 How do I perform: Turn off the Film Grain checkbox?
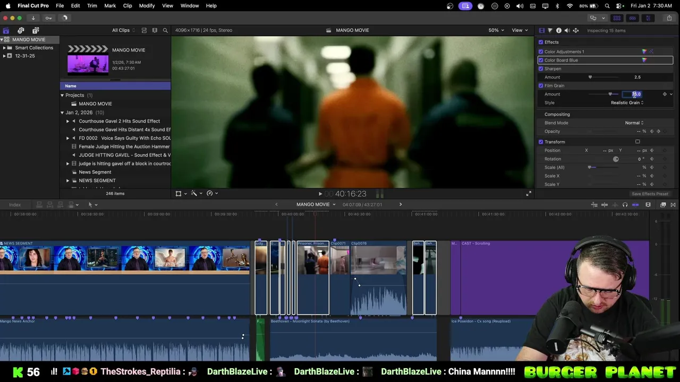(x=541, y=85)
